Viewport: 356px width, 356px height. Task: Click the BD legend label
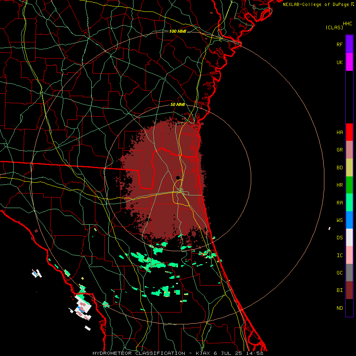point(339,168)
